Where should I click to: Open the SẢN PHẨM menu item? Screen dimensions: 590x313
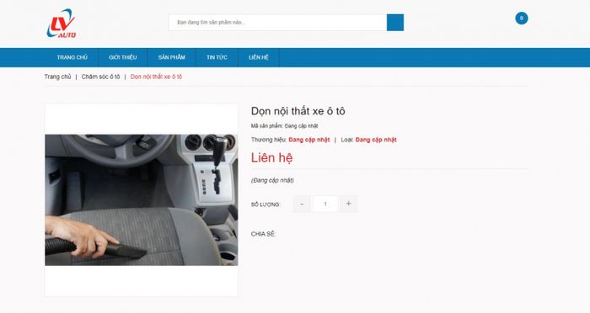click(172, 57)
